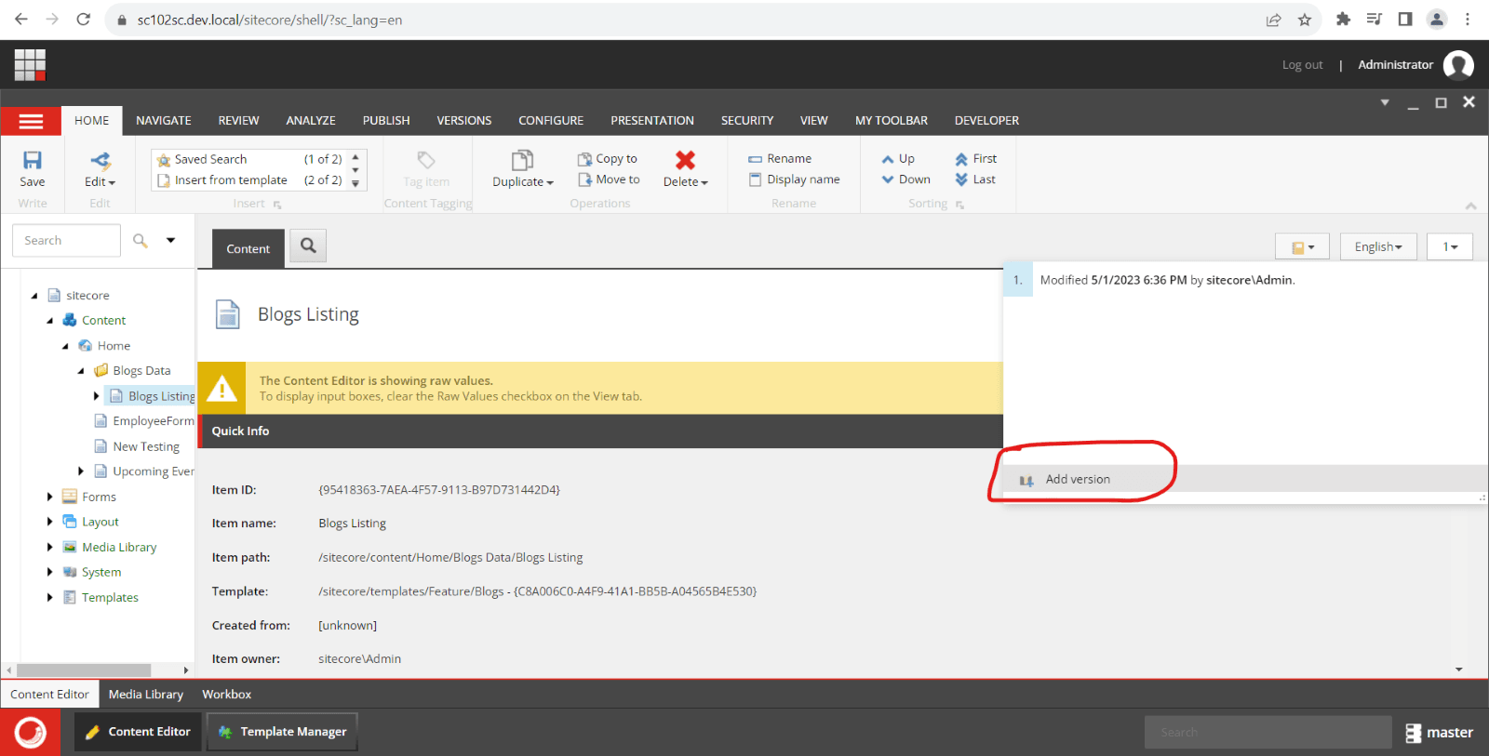The image size is (1489, 756).
Task: Collapse the Home tree node
Action: pyautogui.click(x=66, y=346)
